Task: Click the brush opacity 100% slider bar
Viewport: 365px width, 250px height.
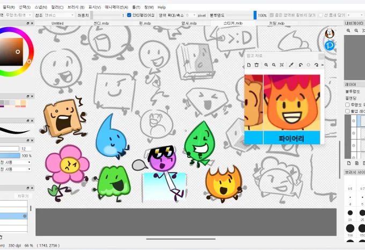Action: click(10, 156)
